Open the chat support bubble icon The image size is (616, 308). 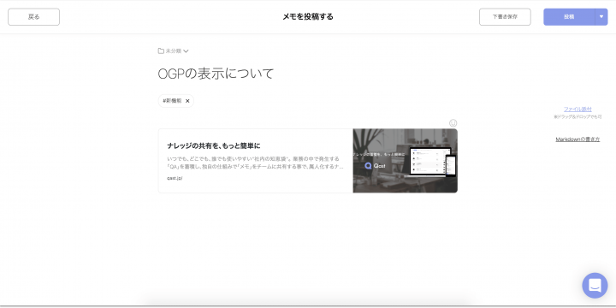pyautogui.click(x=595, y=285)
